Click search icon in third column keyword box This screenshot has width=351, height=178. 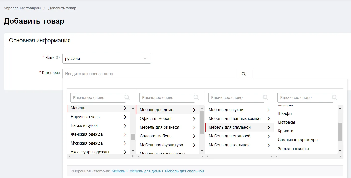[265, 97]
